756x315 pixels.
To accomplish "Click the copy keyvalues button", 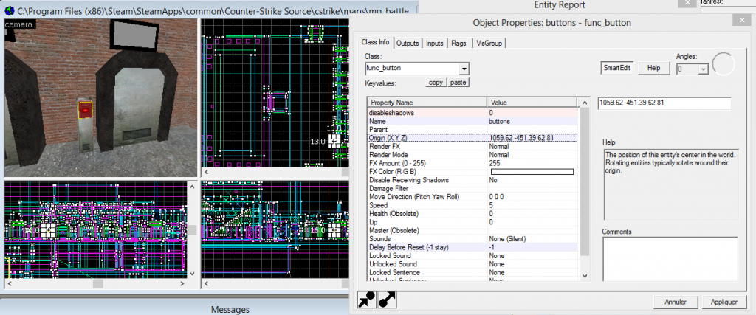I will pos(436,83).
